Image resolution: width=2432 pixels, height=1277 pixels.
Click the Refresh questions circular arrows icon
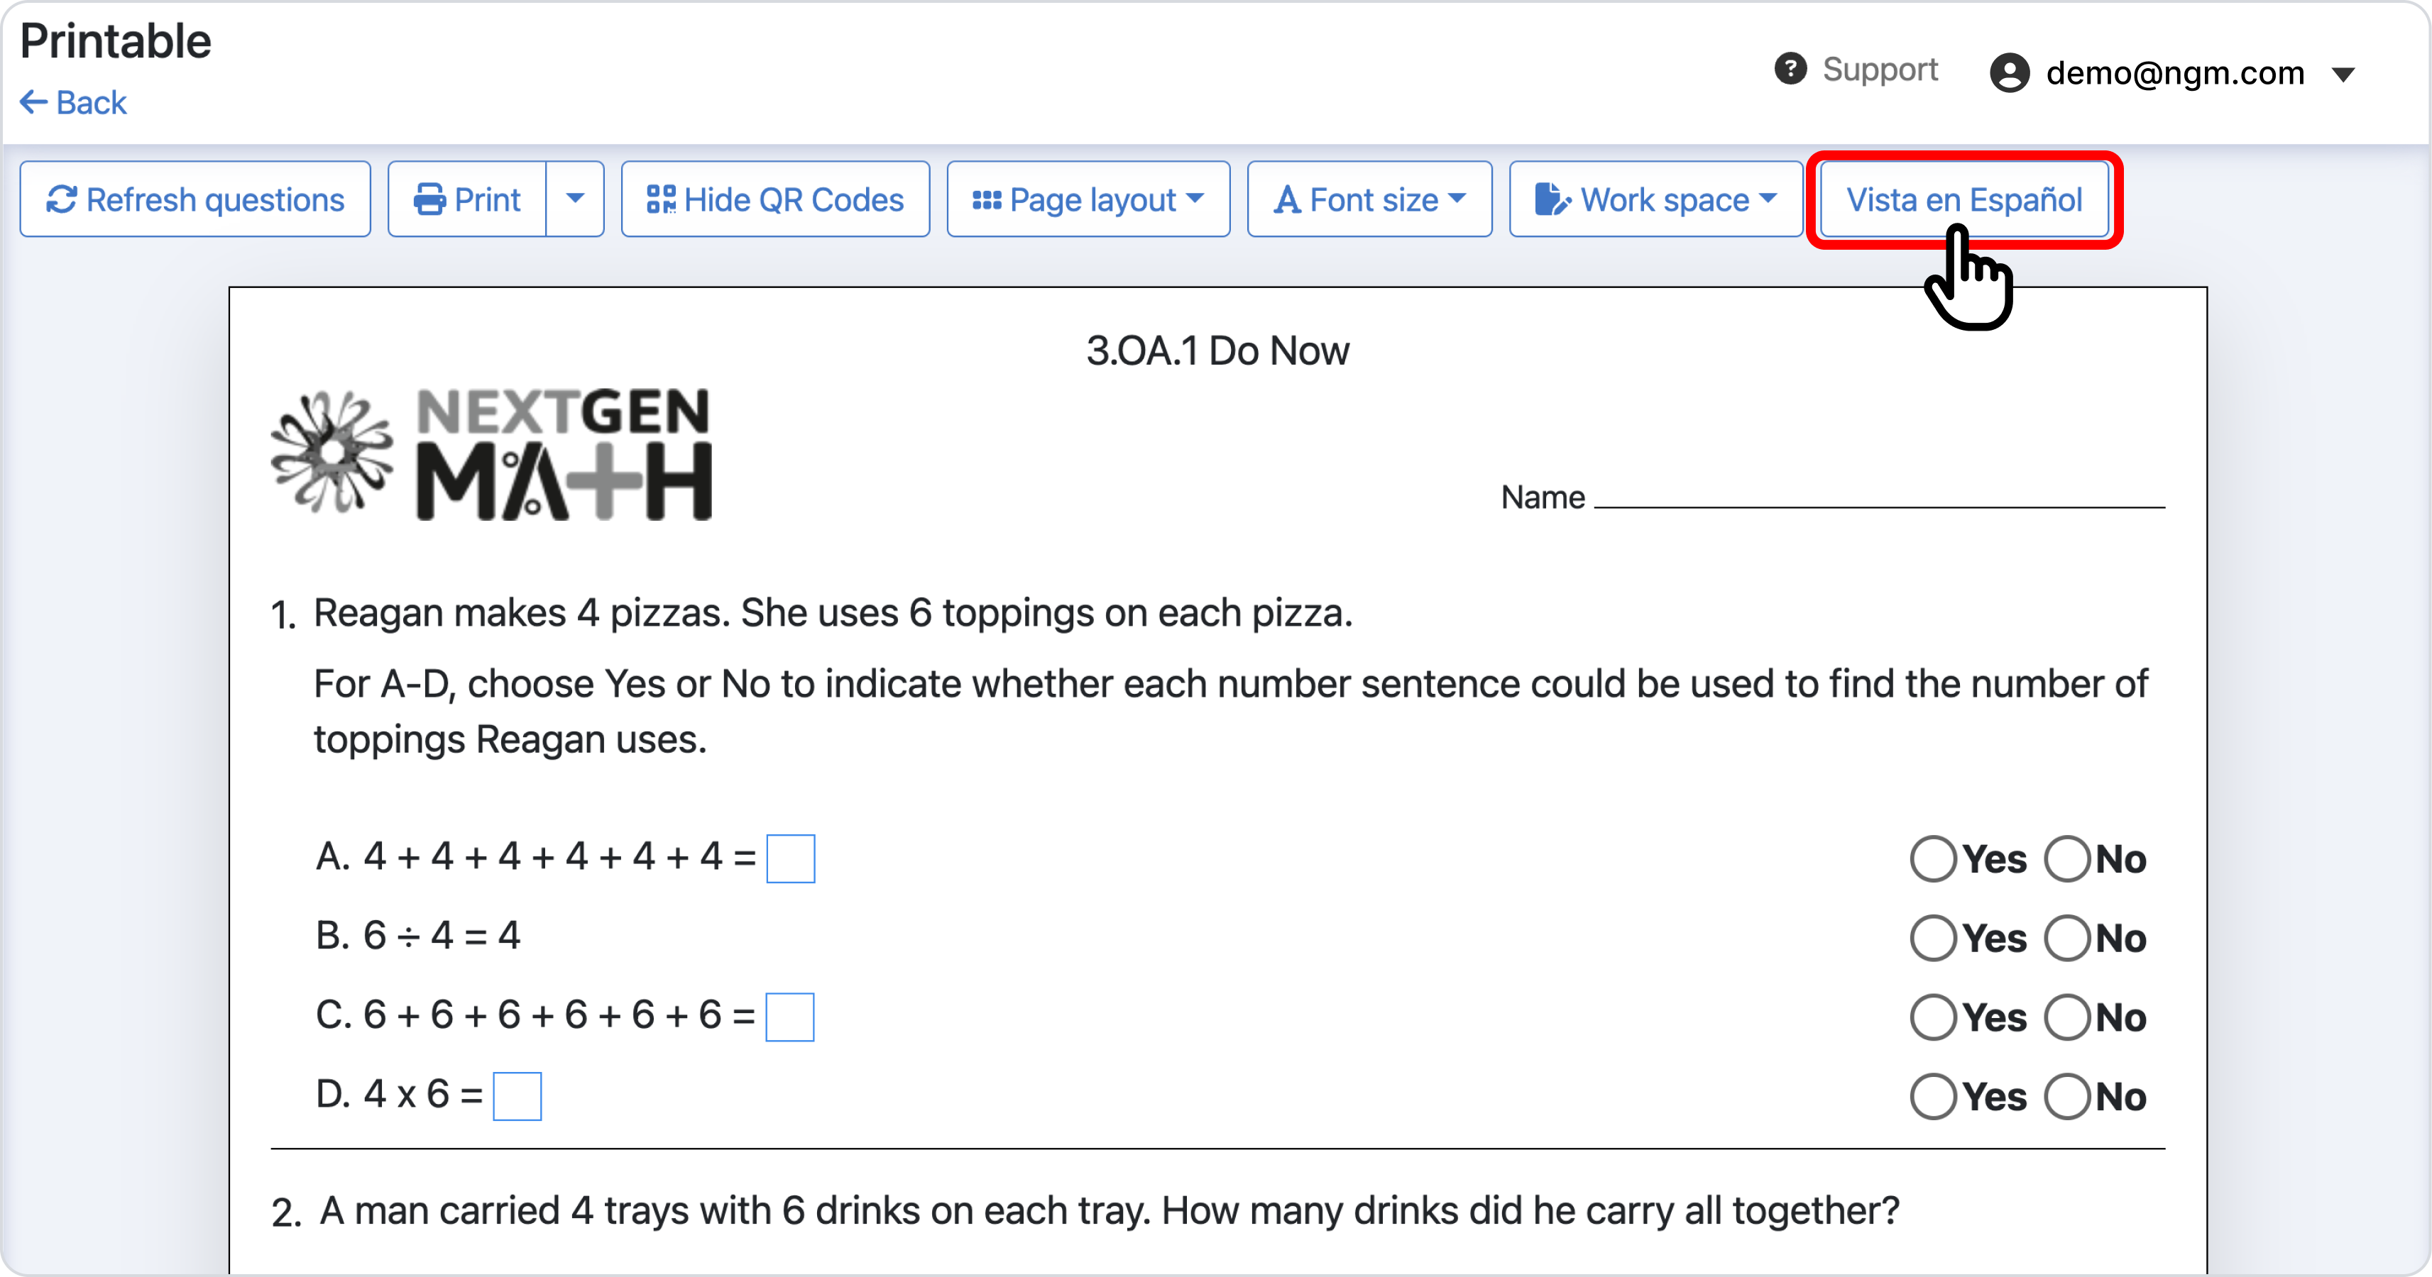[61, 199]
